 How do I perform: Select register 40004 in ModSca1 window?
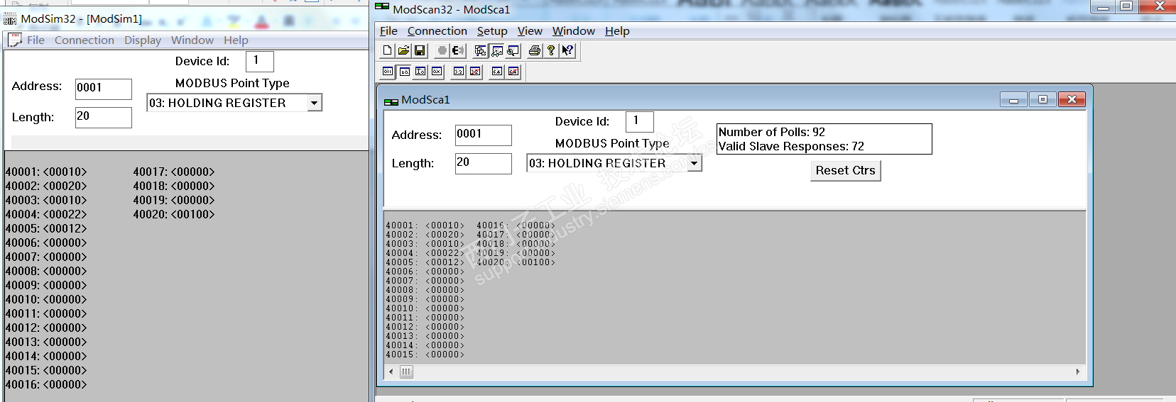click(425, 253)
